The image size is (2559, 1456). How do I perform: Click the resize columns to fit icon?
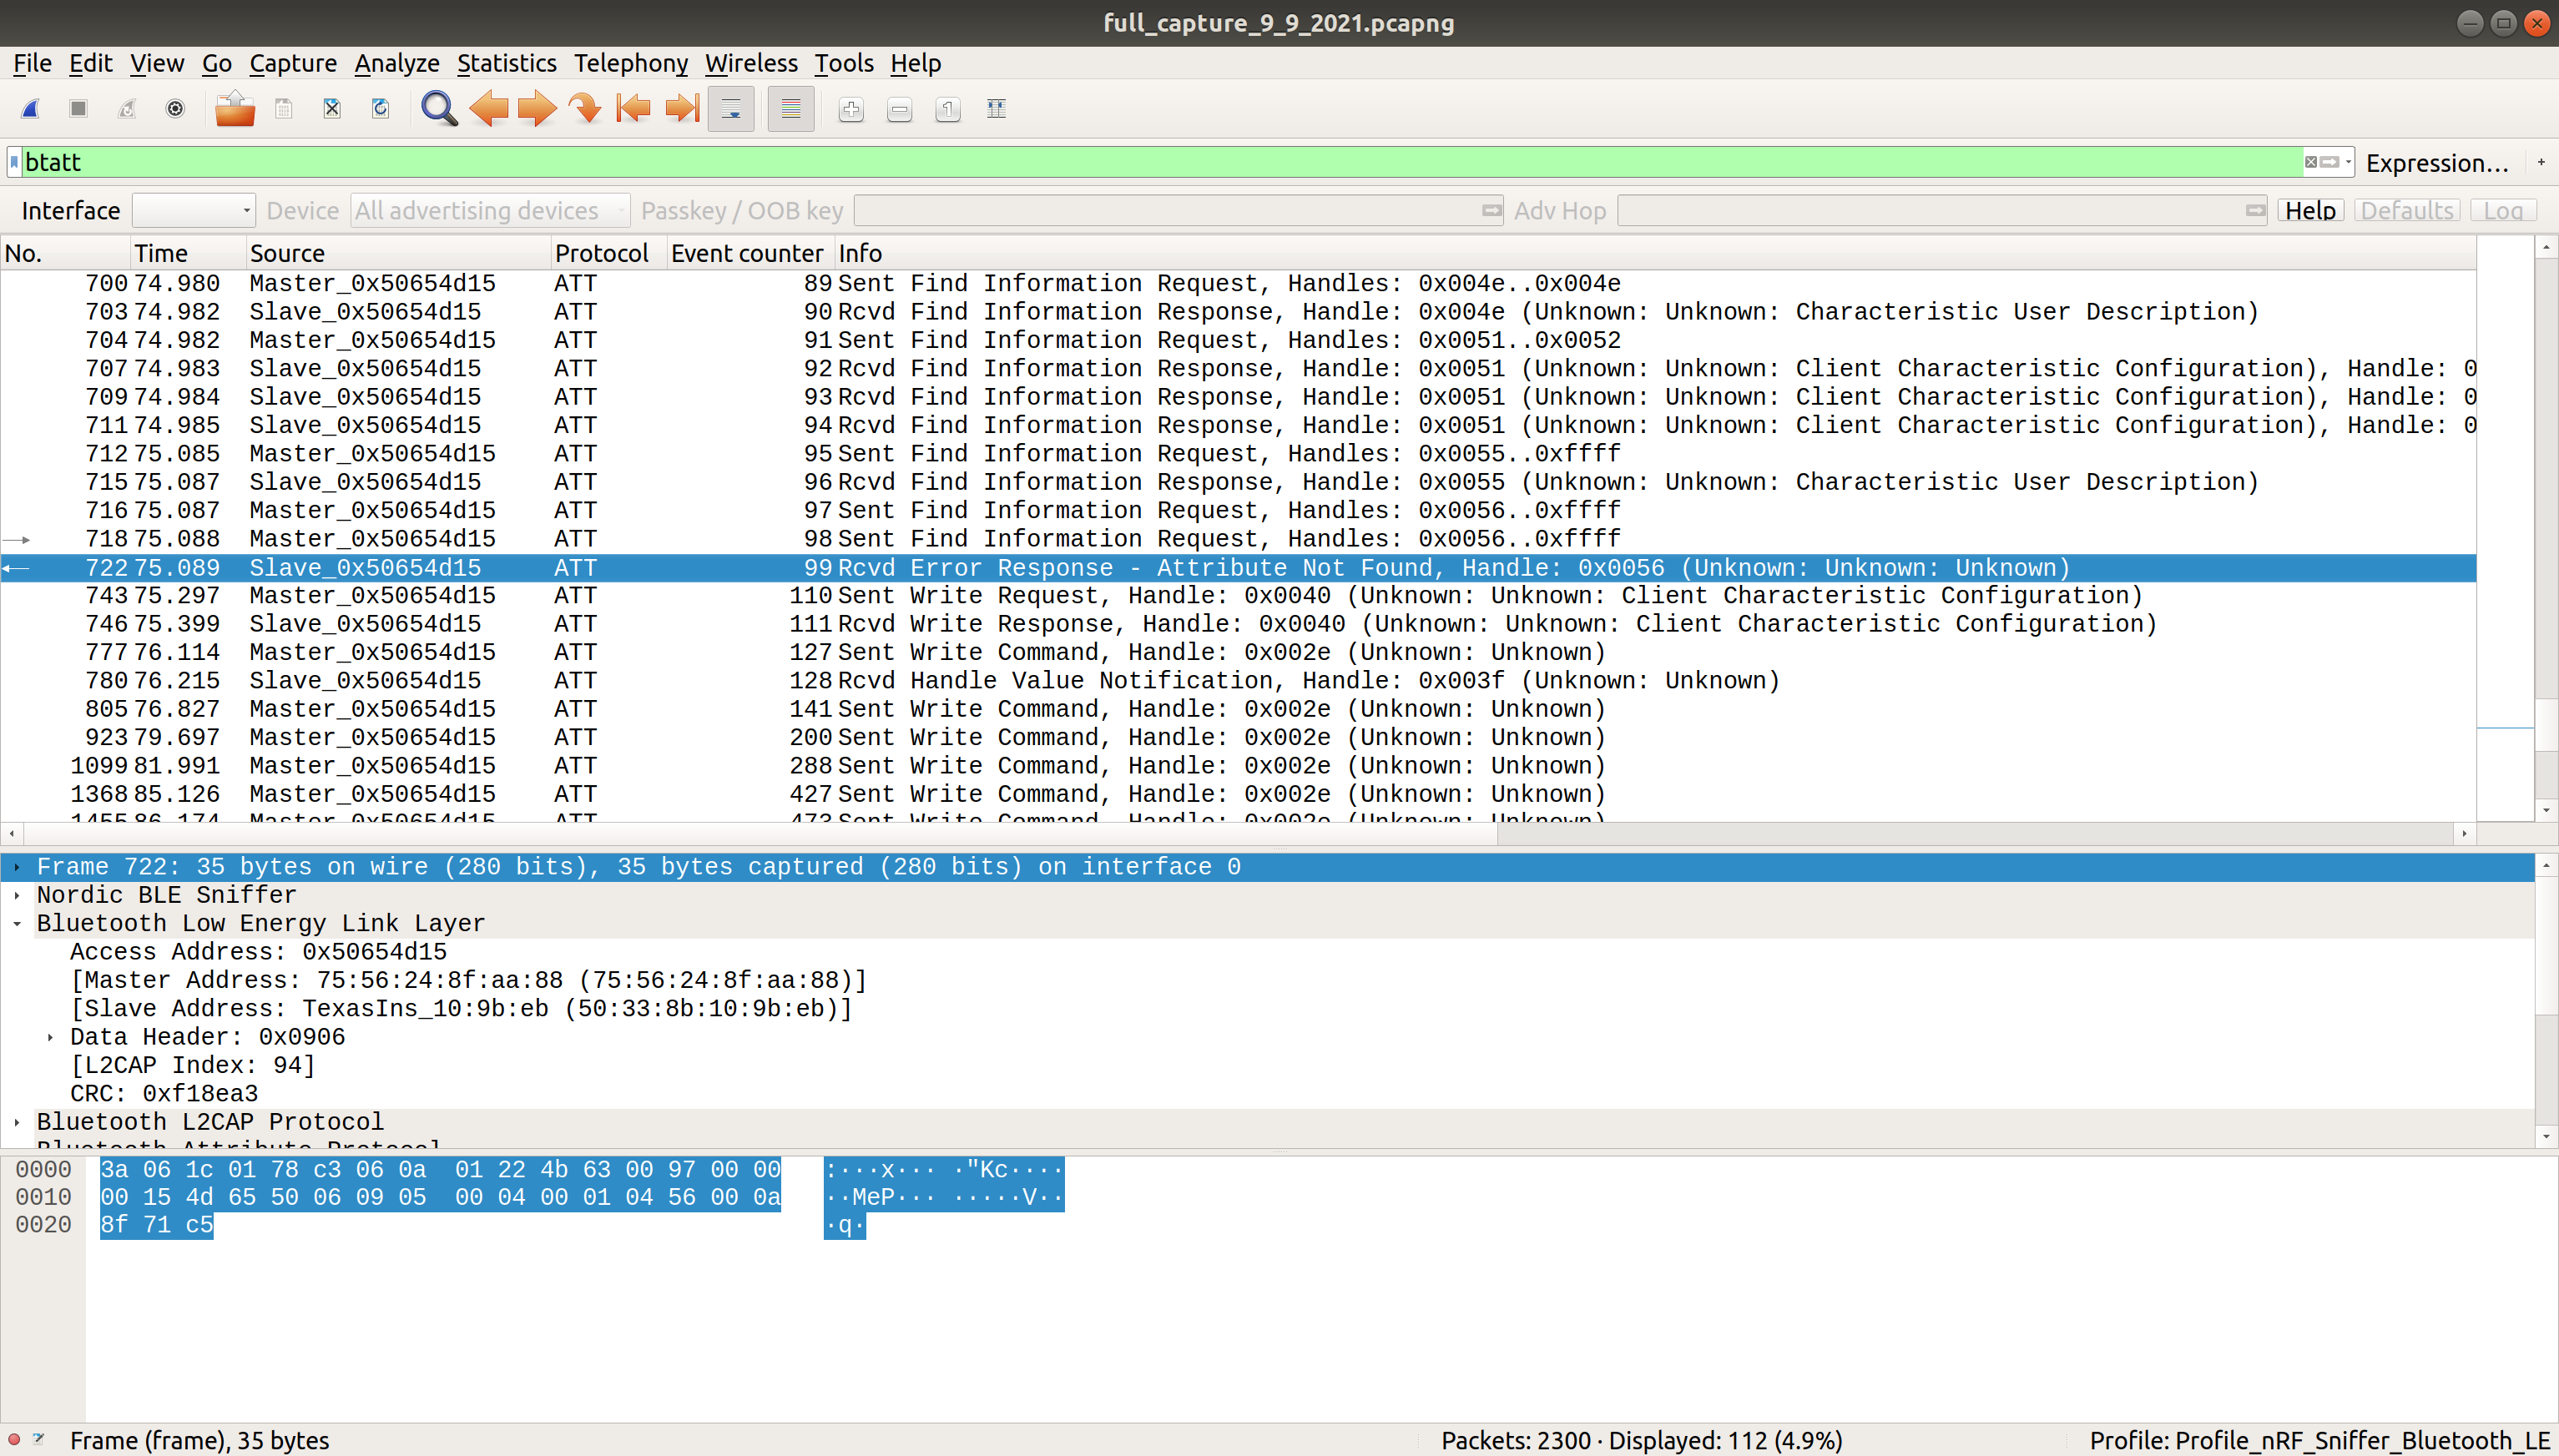(996, 109)
